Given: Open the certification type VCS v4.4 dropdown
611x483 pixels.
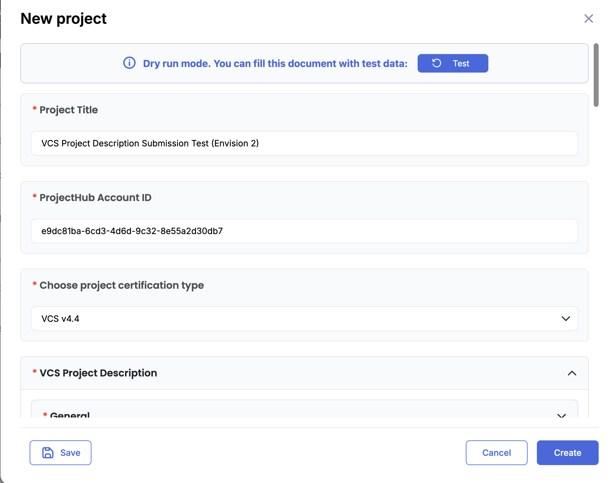Looking at the screenshot, I should pyautogui.click(x=304, y=319).
